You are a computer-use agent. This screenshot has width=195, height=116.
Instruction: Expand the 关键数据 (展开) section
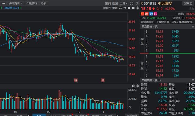[x=151, y=80]
